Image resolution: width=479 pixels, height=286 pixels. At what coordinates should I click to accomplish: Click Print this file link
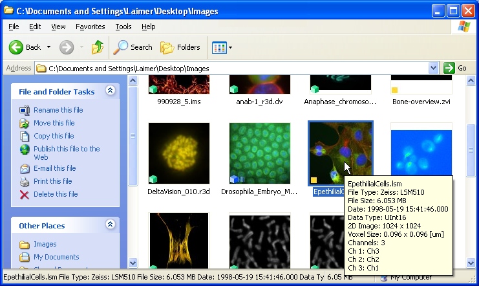coord(53,181)
